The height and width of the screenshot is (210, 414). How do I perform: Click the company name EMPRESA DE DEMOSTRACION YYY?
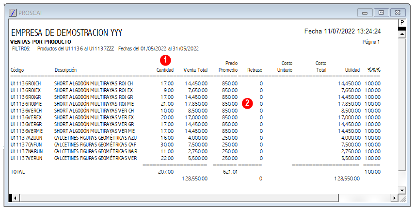[x=66, y=33]
